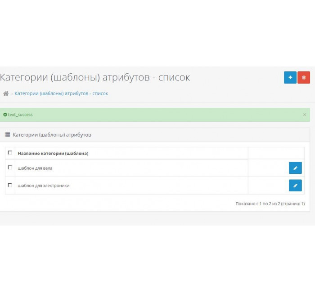The width and height of the screenshot is (315, 292).
Task: Select the text шаблон для электроники
Action: 44,186
